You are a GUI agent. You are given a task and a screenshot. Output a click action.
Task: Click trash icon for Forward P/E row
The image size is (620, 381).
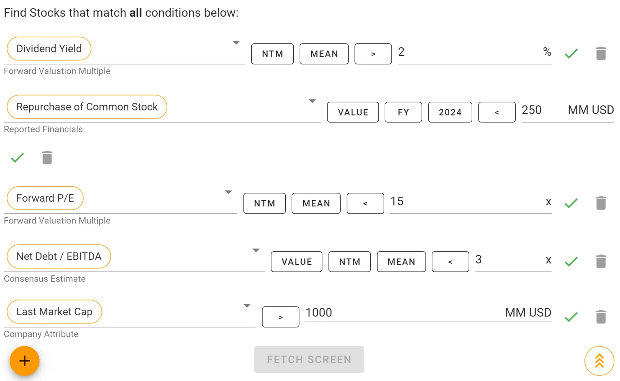pos(601,203)
